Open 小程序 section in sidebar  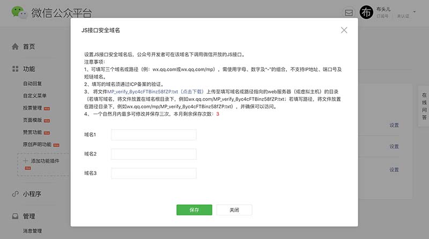[x=32, y=194]
